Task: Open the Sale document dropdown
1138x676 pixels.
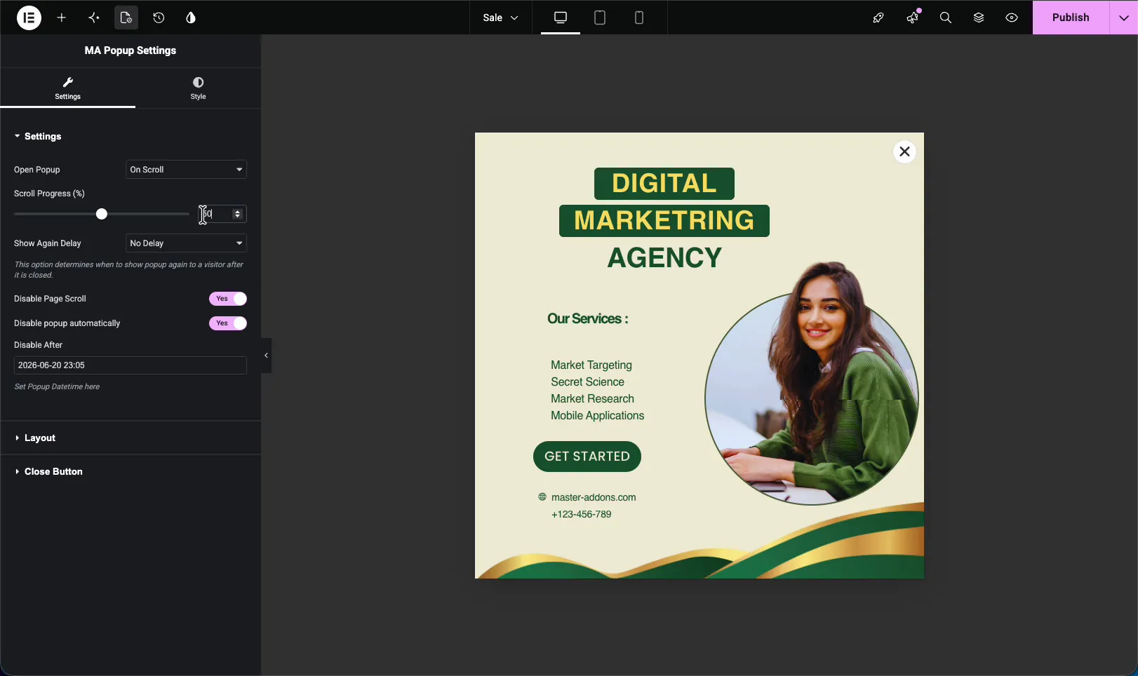Action: (x=500, y=18)
